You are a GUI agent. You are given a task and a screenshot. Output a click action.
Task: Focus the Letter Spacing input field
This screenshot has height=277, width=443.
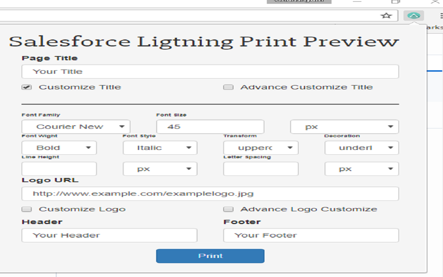261,169
